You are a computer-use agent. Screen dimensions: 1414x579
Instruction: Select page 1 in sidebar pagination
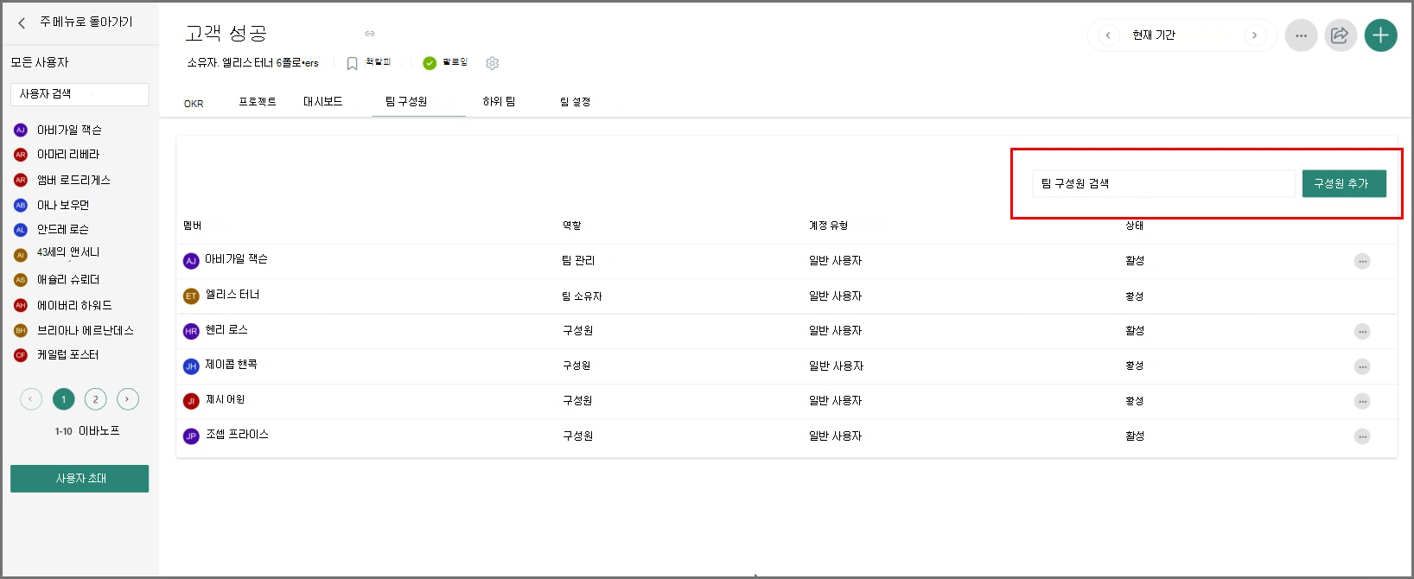coord(63,399)
